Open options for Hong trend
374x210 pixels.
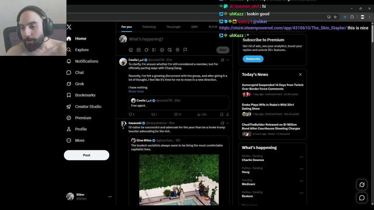302,169
